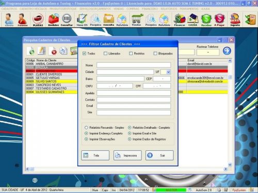This screenshot has height=193, width=258.
Task: Click the delete client red X icon
Action: (x=53, y=51)
